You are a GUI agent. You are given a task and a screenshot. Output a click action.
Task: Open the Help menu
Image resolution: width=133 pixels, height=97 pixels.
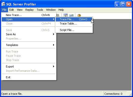61,10
